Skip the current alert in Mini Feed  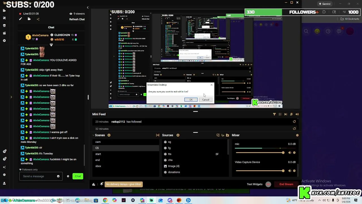pos(286,114)
